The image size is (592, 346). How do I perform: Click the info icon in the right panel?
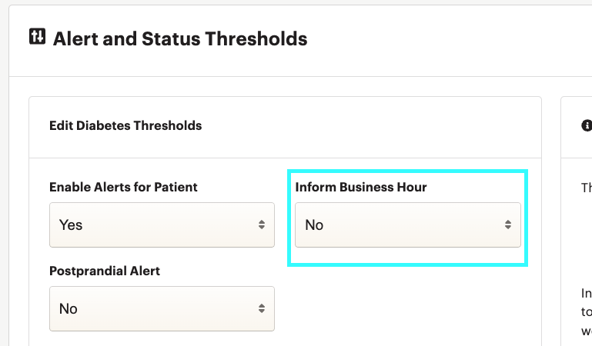point(587,125)
